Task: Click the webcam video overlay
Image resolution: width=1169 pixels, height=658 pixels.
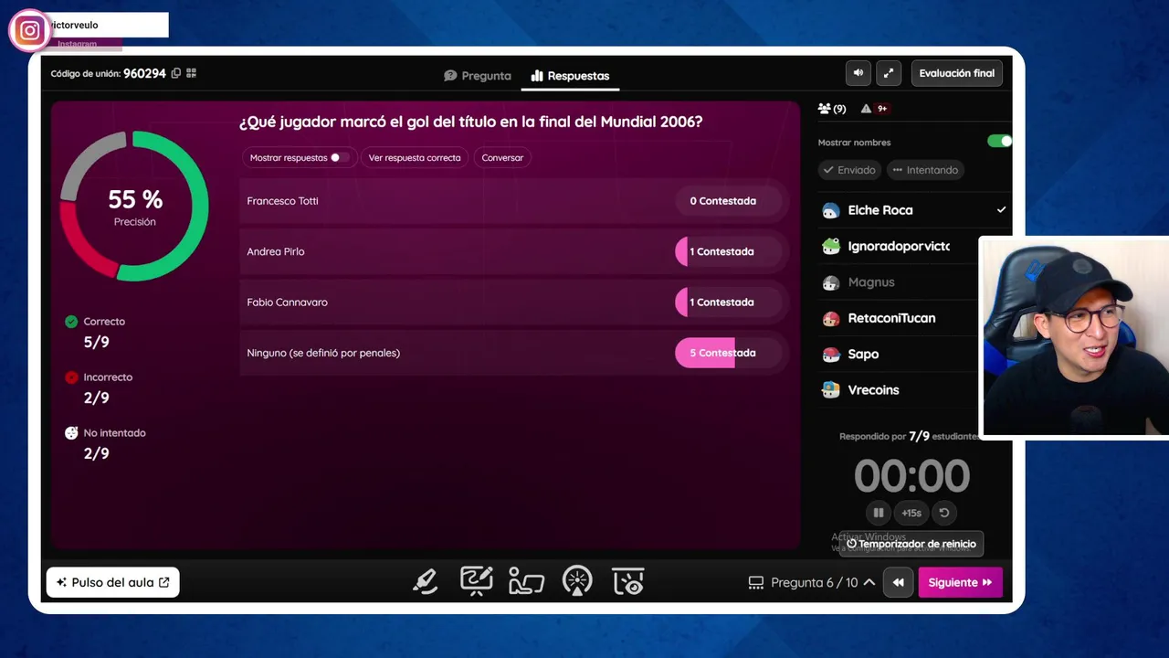Action: [x=1074, y=336]
